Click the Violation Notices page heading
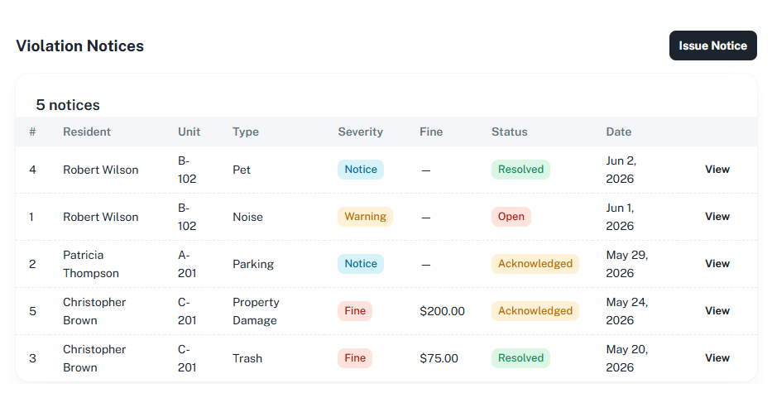 (x=79, y=46)
